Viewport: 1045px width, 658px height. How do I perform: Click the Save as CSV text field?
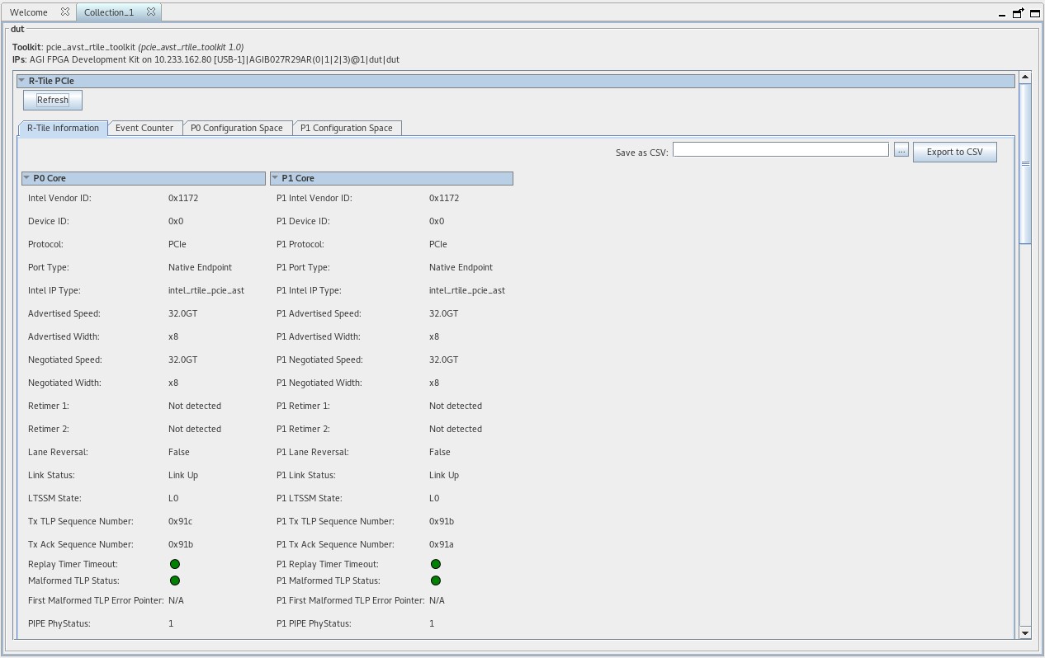(780, 149)
